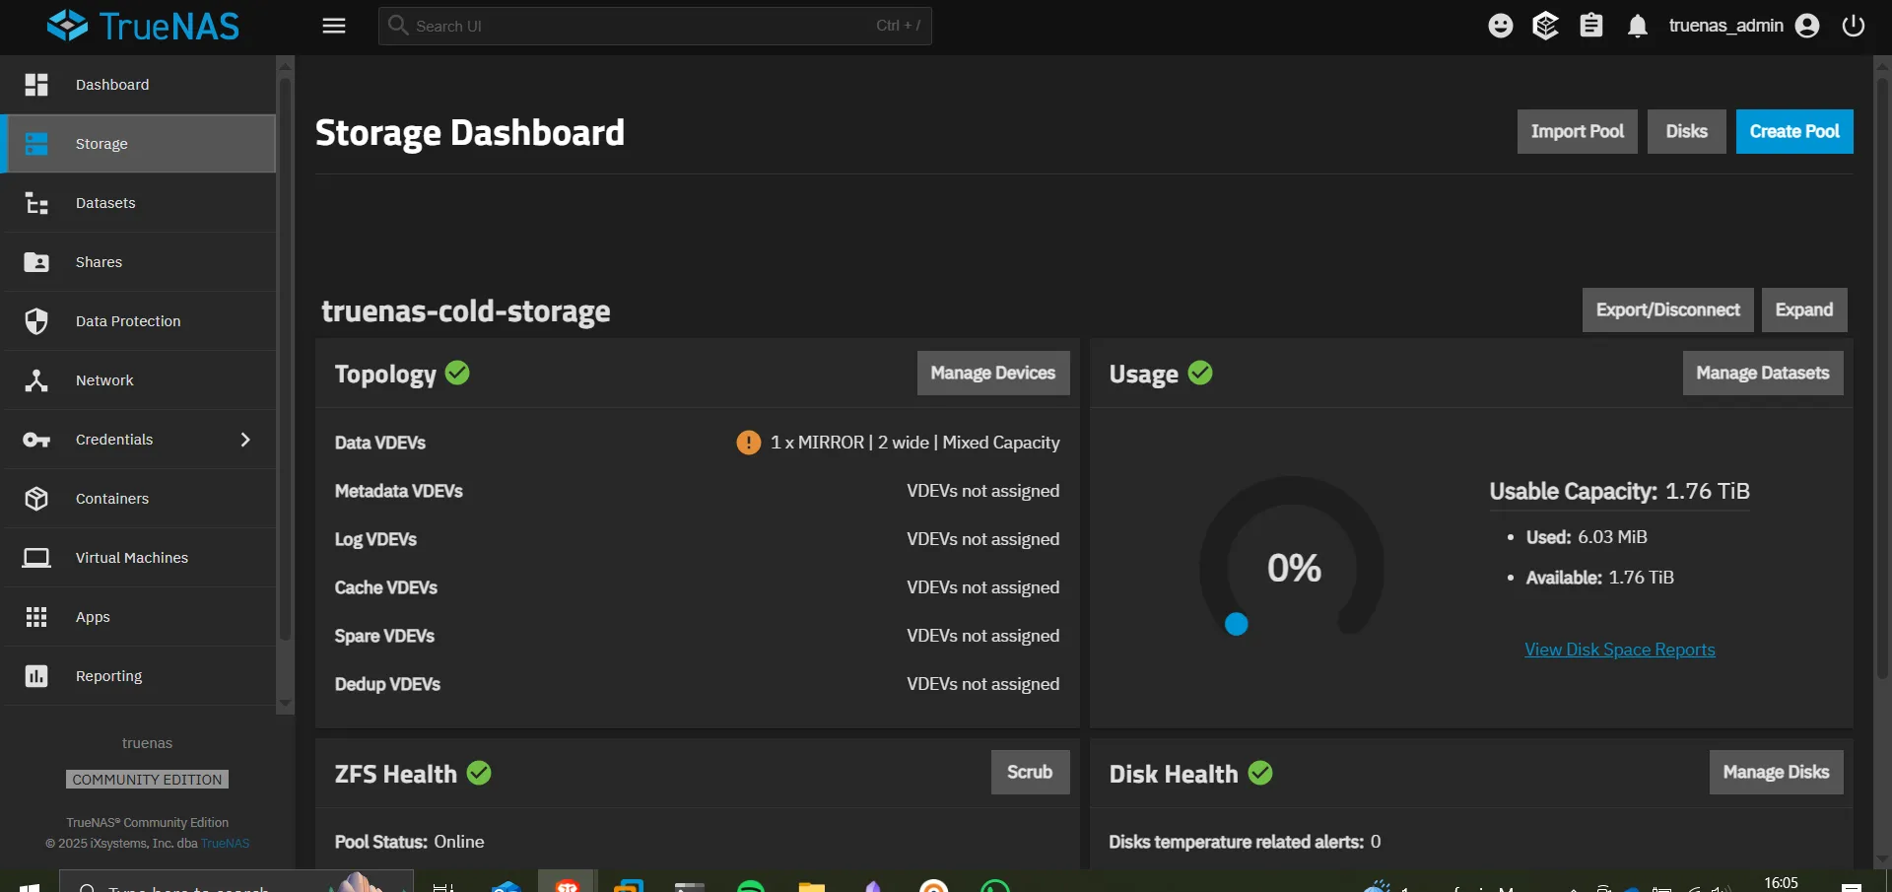Screen dimensions: 1892x892
Task: Focus the Search UI field
Action: pyautogui.click(x=654, y=26)
